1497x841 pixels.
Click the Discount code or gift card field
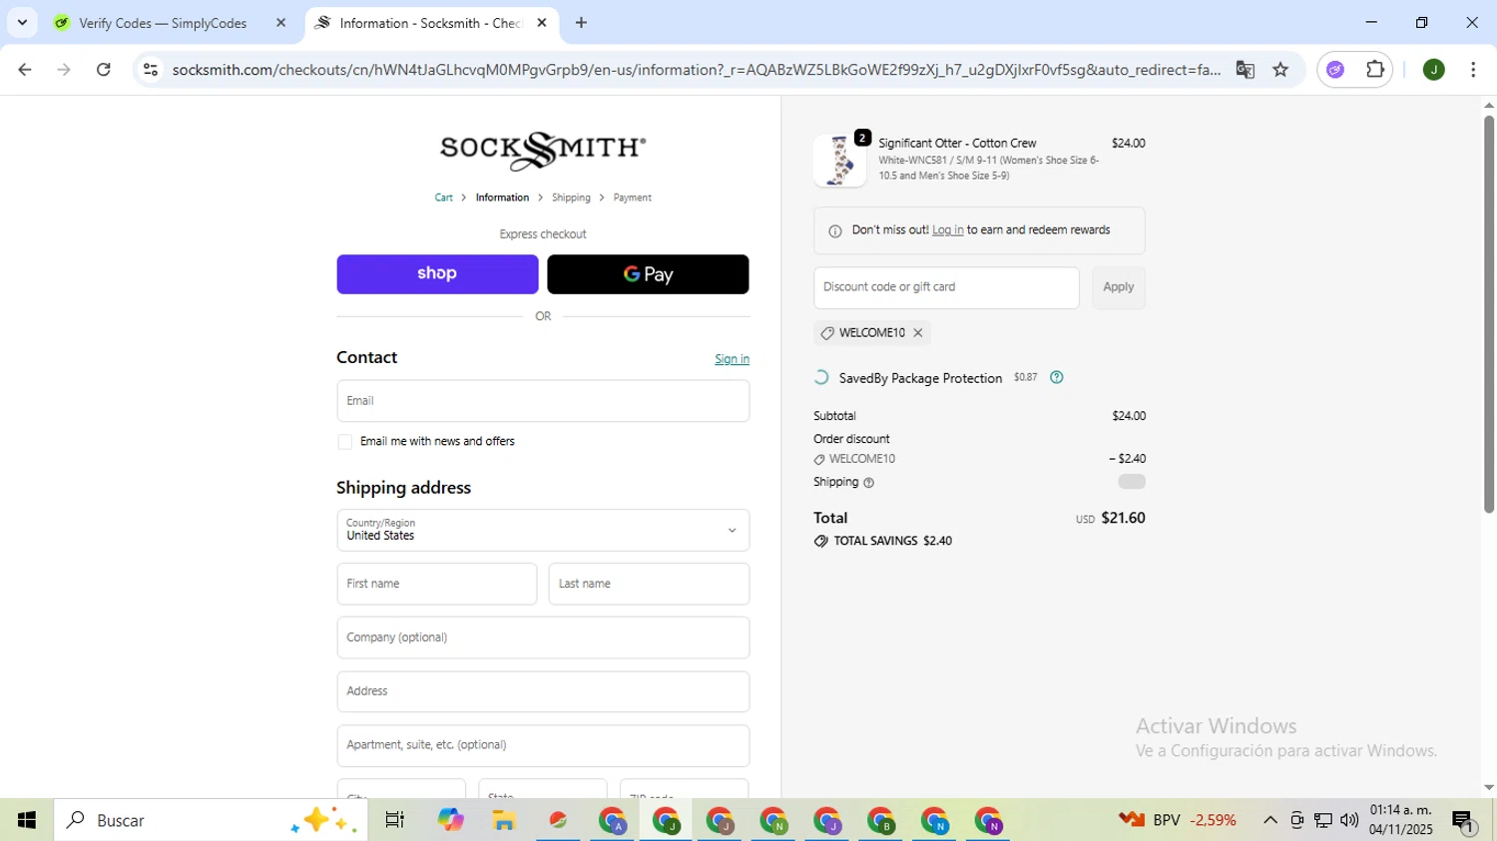click(946, 287)
